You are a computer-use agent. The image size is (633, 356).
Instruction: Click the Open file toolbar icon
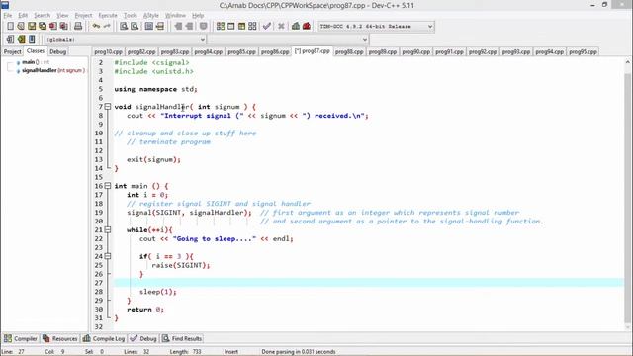tap(21, 27)
